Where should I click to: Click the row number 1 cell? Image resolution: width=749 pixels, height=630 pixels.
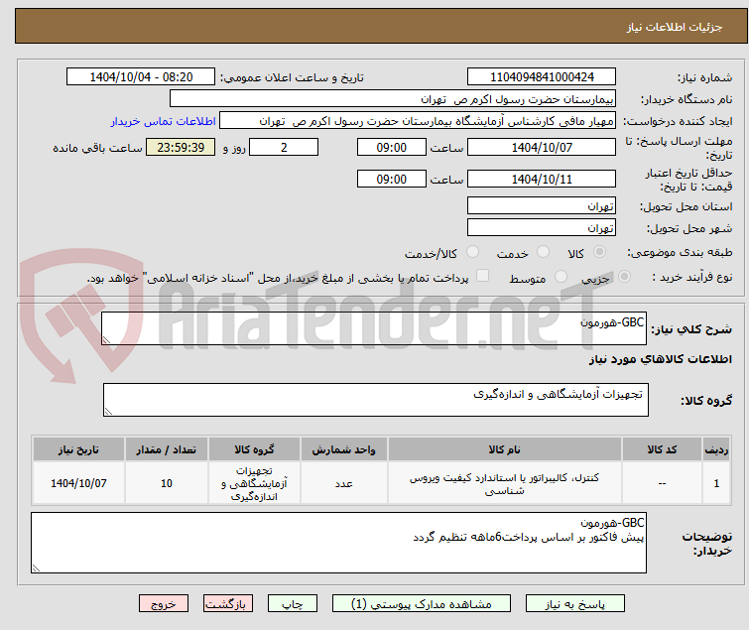pyautogui.click(x=716, y=483)
